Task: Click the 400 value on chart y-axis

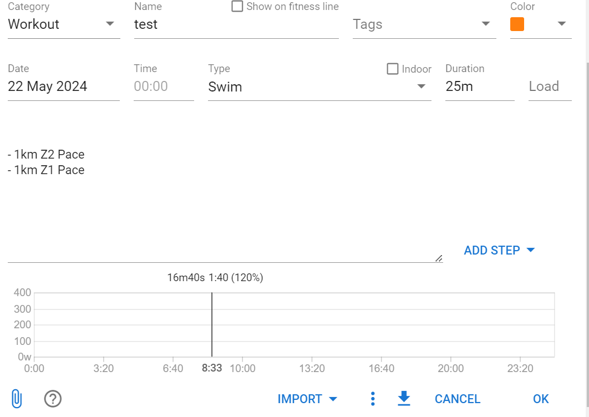Action: [x=22, y=292]
